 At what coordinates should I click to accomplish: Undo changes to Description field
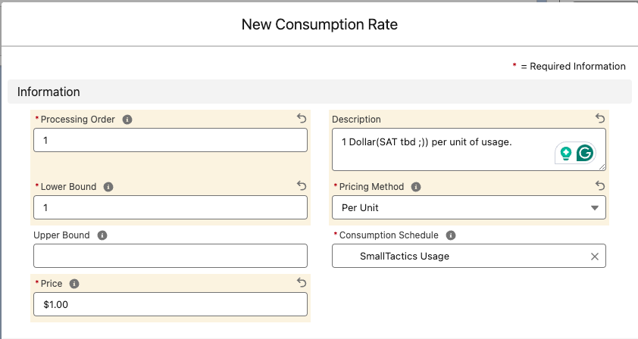(600, 119)
